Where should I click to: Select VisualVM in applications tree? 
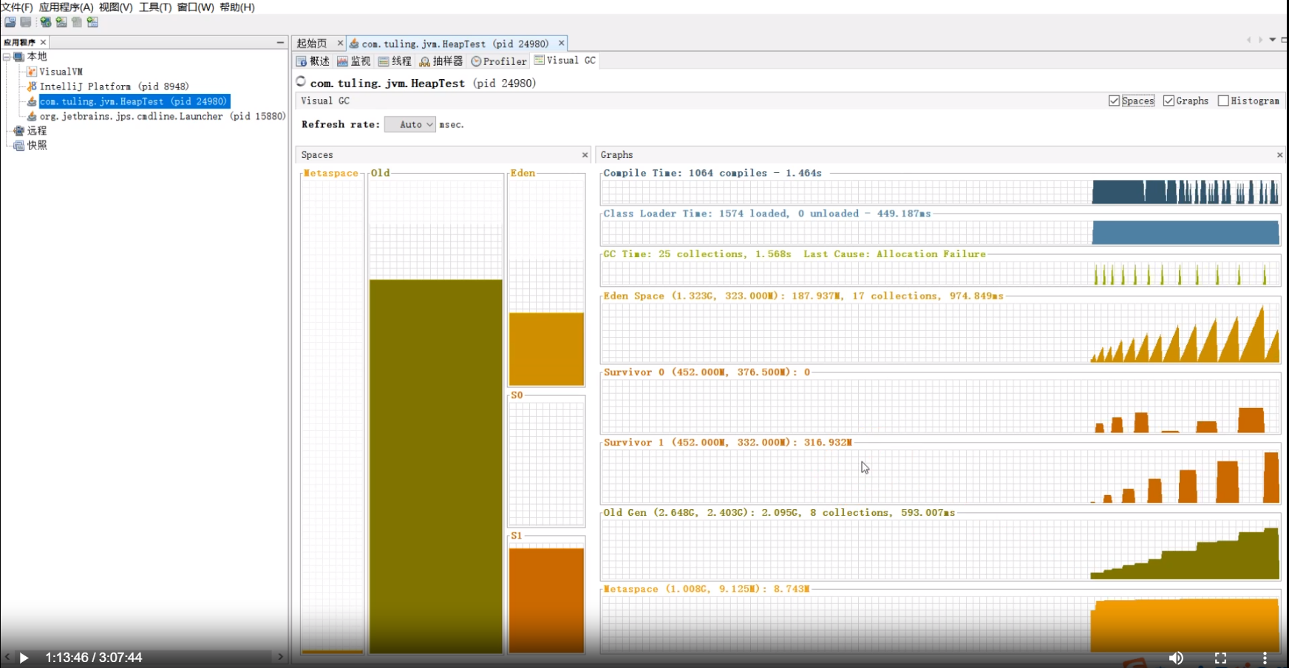pos(61,72)
